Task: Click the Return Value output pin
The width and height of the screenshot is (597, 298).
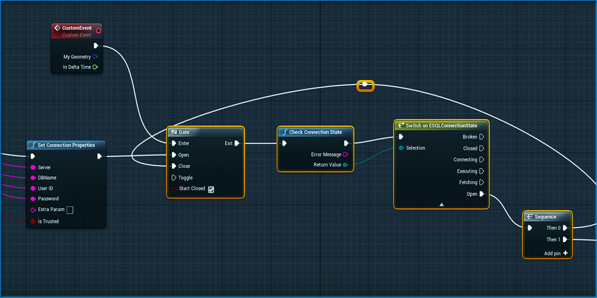Action: (346, 165)
